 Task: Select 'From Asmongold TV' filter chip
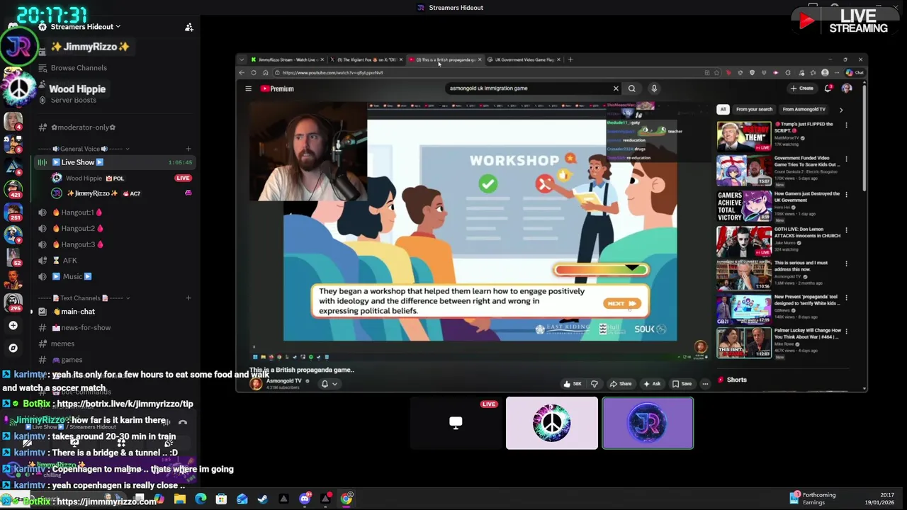coord(804,109)
